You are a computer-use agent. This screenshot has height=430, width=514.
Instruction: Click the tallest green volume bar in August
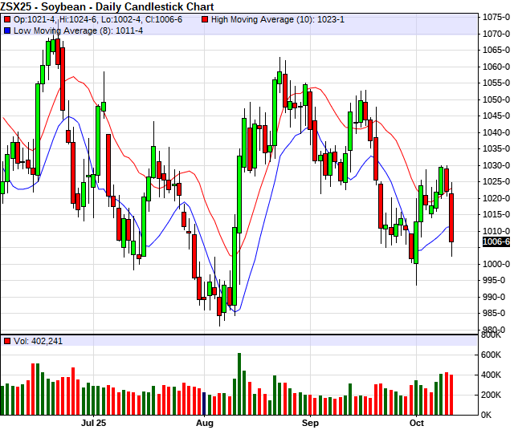(239, 383)
